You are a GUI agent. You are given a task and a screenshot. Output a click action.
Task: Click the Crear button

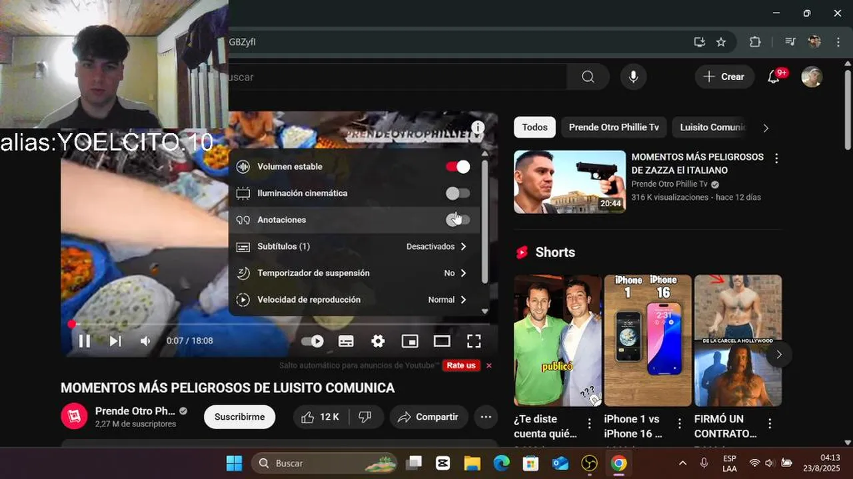(x=724, y=77)
